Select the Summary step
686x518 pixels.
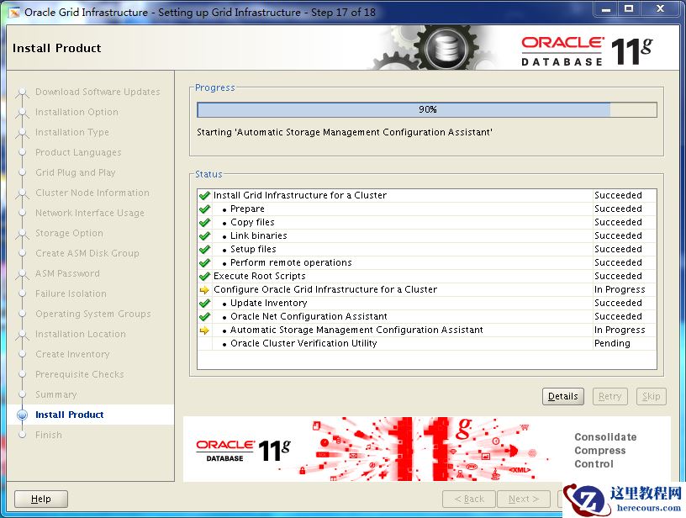[x=56, y=394]
